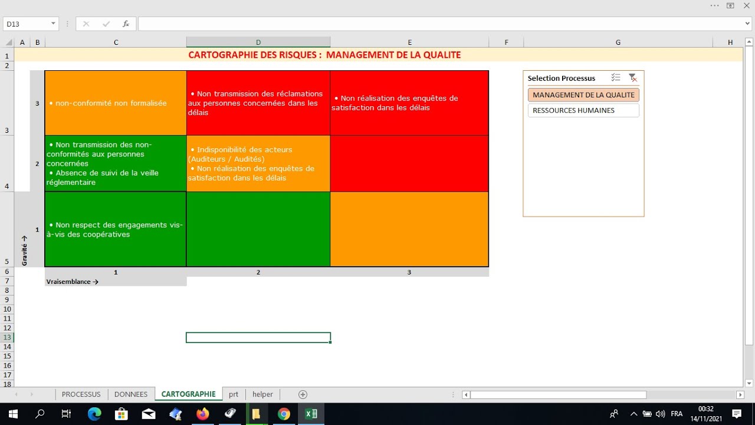Click the ribbon display mode icon

[730, 5]
